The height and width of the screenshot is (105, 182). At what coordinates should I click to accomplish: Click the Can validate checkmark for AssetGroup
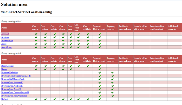point(88,47)
